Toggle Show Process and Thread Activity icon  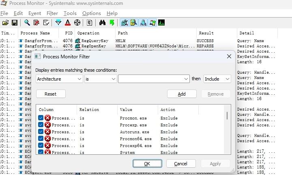pyautogui.click(x=152, y=23)
